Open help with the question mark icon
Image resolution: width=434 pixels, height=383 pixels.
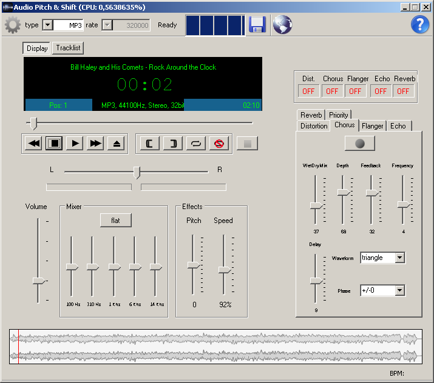tap(419, 25)
